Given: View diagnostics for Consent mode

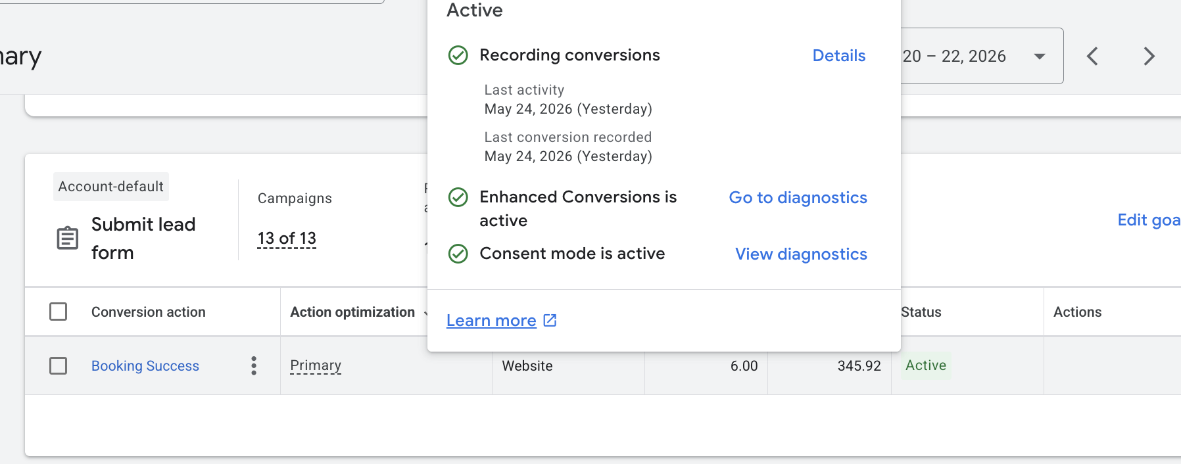Looking at the screenshot, I should [x=801, y=254].
